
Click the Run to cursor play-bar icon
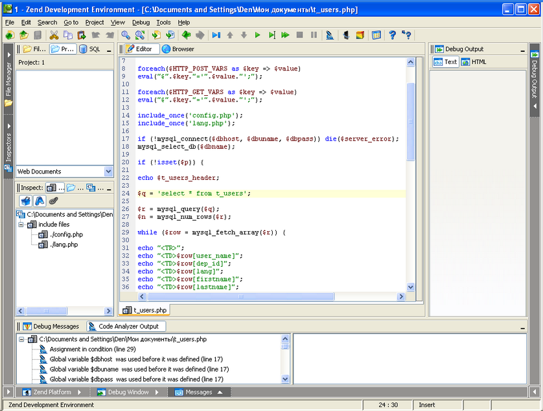[x=272, y=35]
